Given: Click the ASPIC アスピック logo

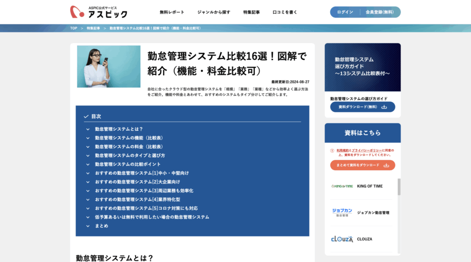Looking at the screenshot, I should click(x=98, y=11).
